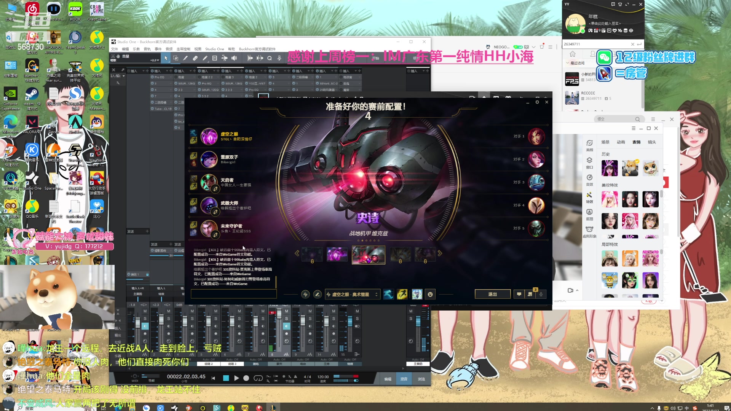Select the Bend tool in Studio One toolbar
The height and width of the screenshot is (411, 731).
click(224, 58)
